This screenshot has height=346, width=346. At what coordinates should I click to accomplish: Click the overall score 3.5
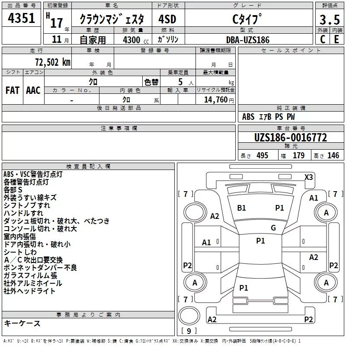point(330,19)
